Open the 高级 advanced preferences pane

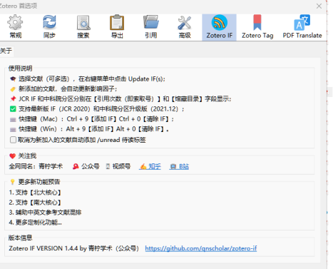click(185, 27)
